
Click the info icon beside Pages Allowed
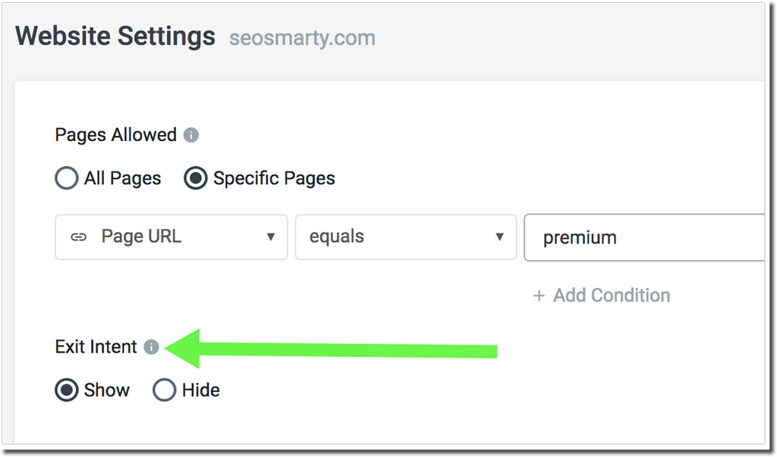pyautogui.click(x=191, y=135)
